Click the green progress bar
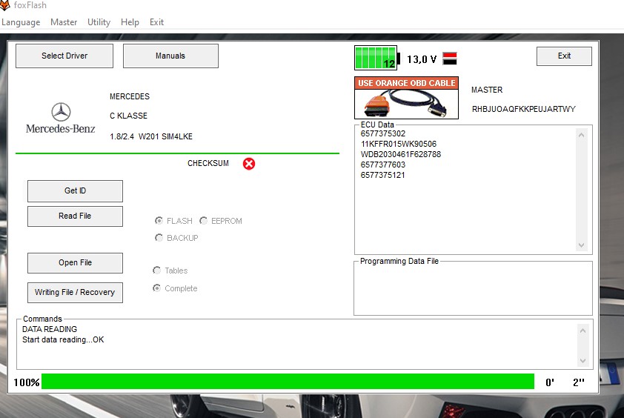The width and height of the screenshot is (624, 418). pos(288,382)
